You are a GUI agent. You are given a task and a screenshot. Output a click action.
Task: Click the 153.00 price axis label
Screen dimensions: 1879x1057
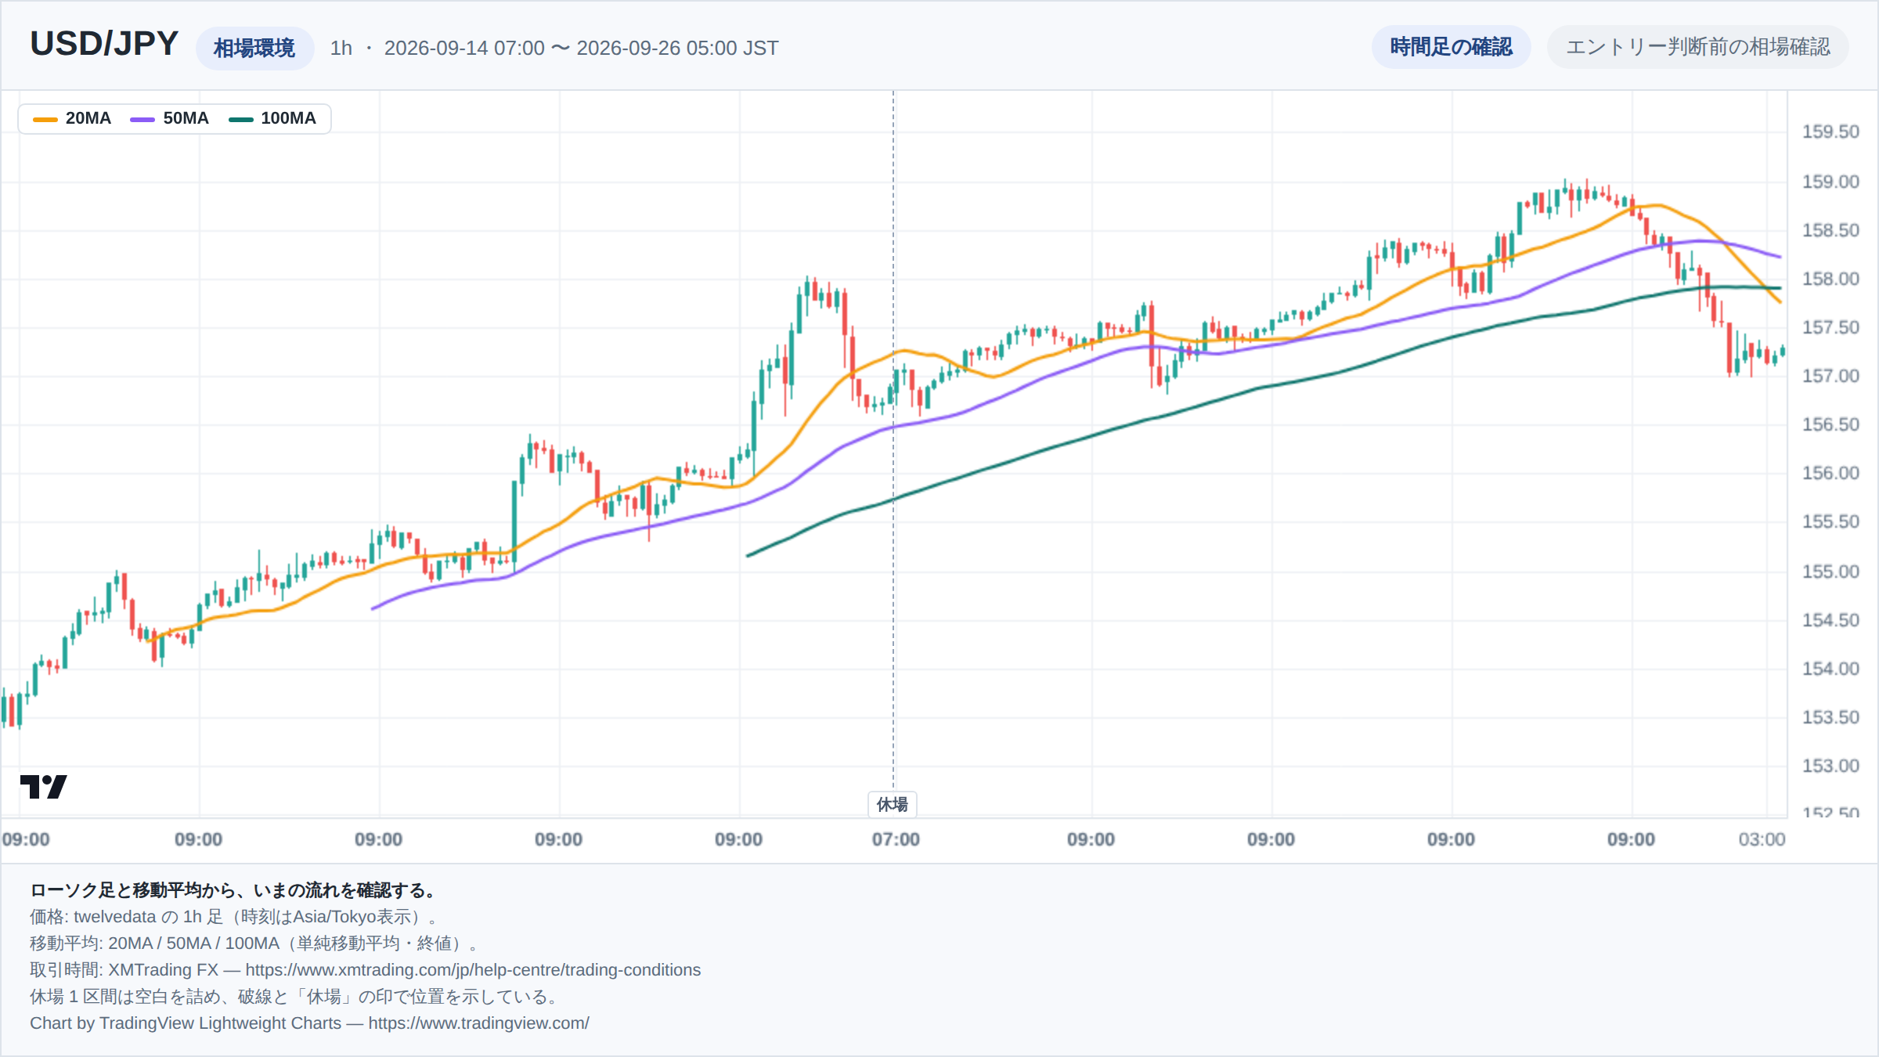coord(1830,766)
